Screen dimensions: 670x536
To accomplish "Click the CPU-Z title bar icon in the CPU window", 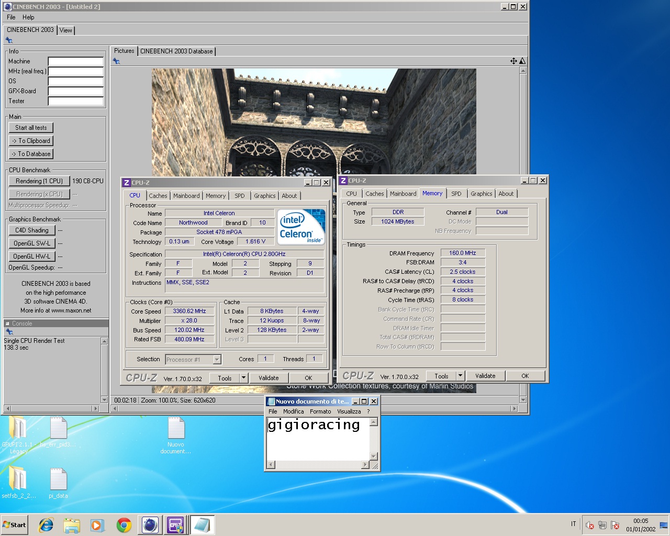I will 126,183.
